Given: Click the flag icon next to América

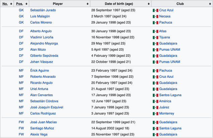Looking at the screenshot, I should click(155, 101).
